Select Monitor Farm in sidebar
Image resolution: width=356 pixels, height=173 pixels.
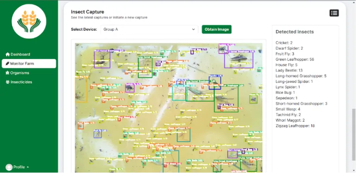(29, 64)
